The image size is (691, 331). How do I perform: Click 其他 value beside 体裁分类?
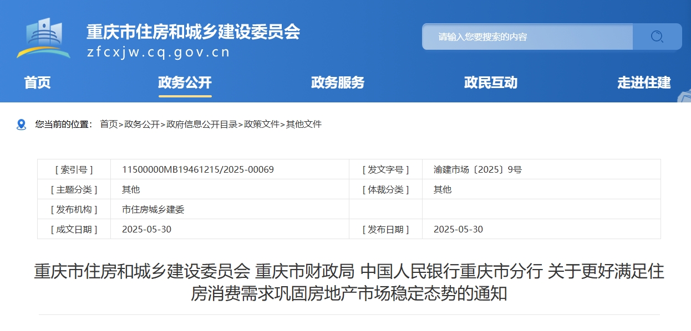[443, 189]
